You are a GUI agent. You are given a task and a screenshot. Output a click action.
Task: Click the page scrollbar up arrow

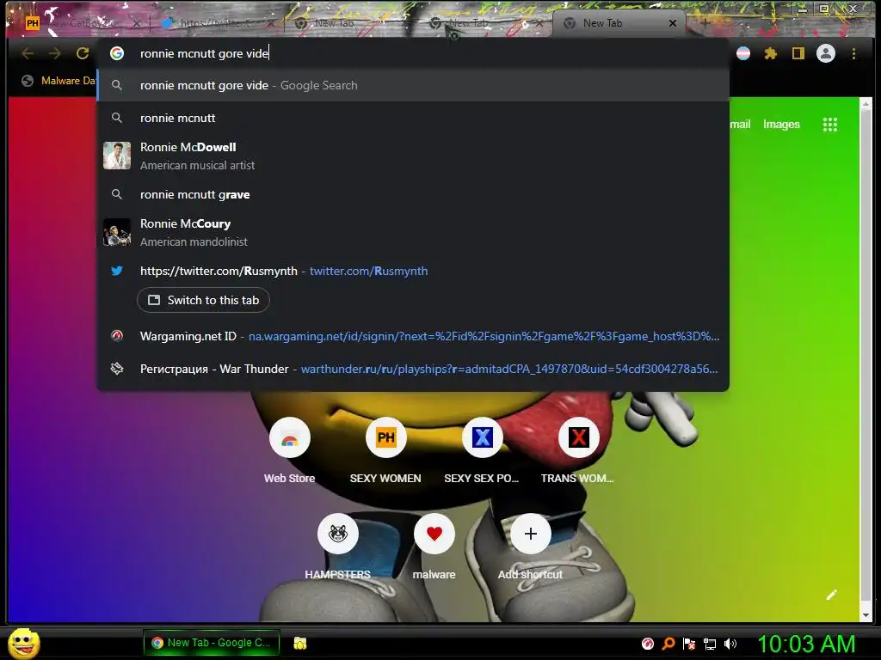click(866, 104)
